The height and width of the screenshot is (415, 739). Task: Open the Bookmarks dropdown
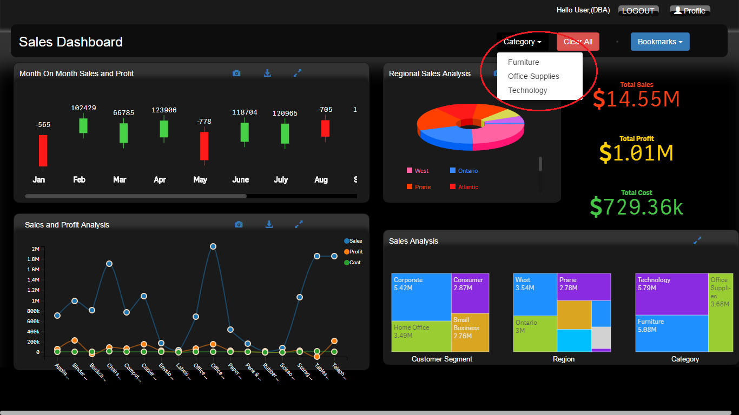(x=659, y=42)
